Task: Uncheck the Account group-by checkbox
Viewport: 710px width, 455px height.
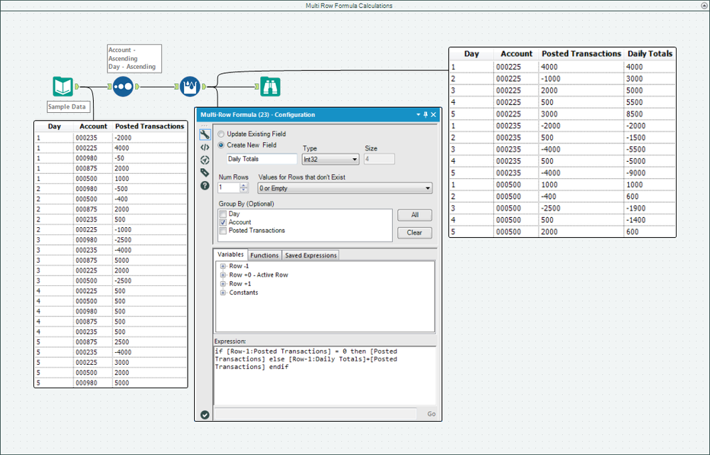Action: click(223, 222)
